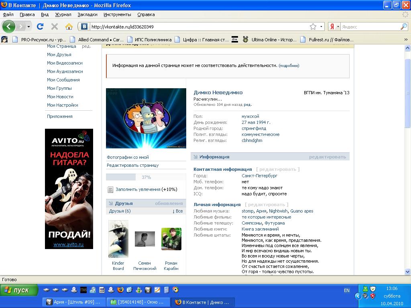Open Приложения in sidebar
This screenshot has width=411, height=308.
pos(59,116)
